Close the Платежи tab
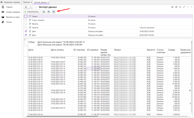 31,2
